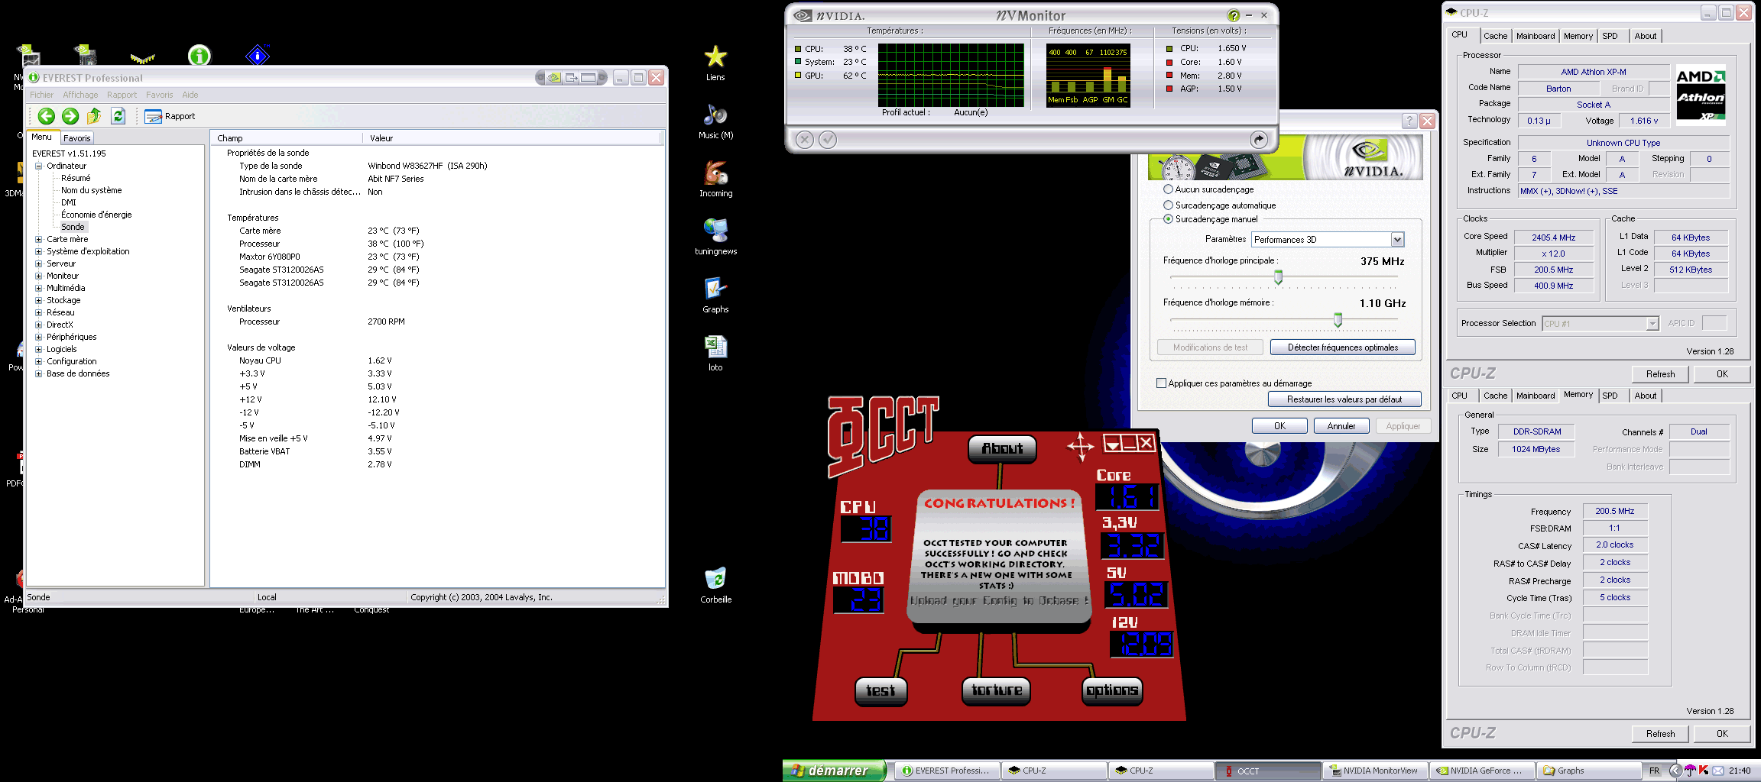Screen dimensions: 1761x782
Task: Open the Aide menu in EVEREST
Action: pos(190,95)
